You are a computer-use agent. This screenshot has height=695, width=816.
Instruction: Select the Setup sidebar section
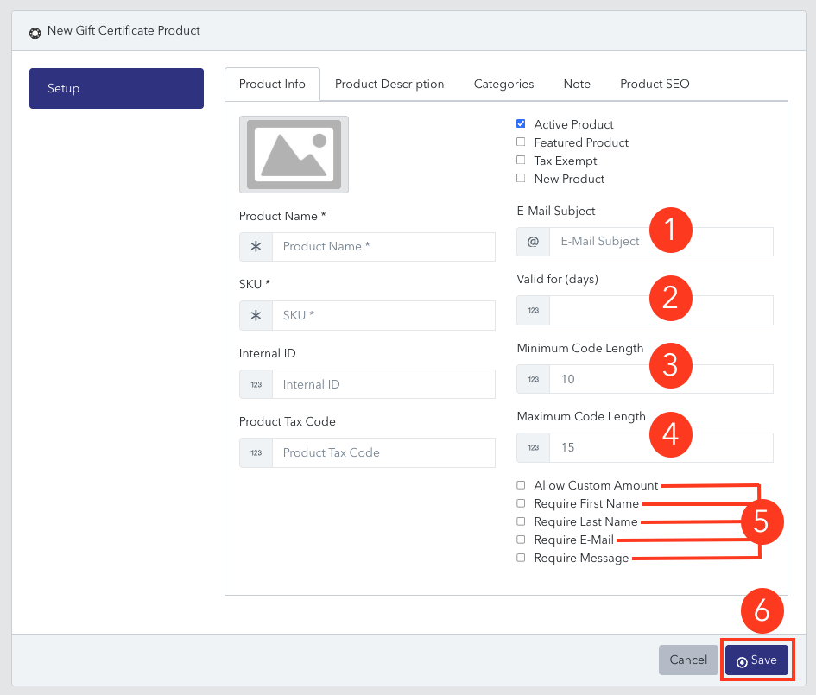tap(117, 88)
